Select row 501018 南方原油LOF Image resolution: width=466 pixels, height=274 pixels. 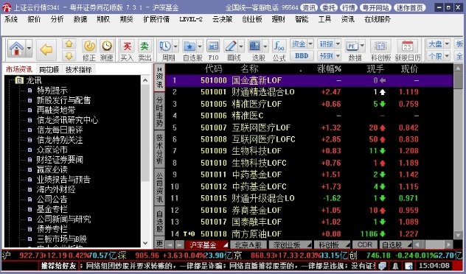click(x=309, y=234)
